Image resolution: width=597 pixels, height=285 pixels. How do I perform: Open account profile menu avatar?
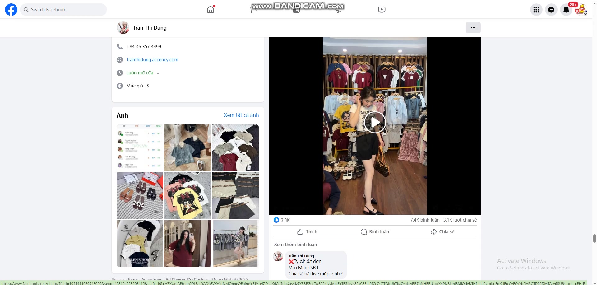pyautogui.click(x=581, y=10)
